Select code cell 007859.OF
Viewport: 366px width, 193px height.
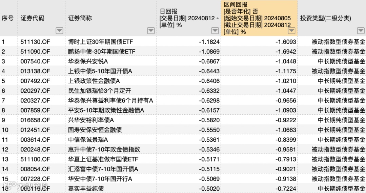tap(35, 110)
